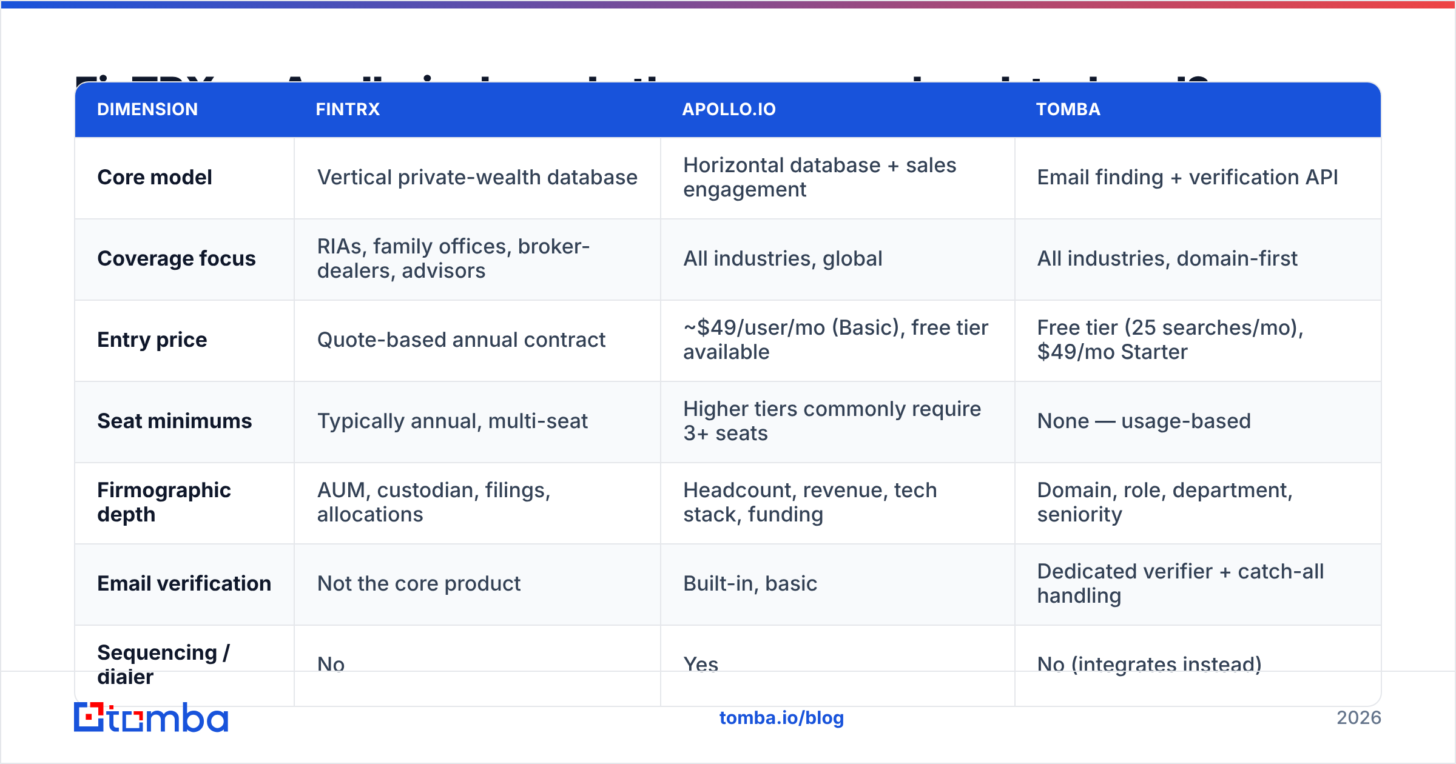The height and width of the screenshot is (764, 1456).
Task: Click 'Yes' in the Sequencing row
Action: (x=701, y=665)
